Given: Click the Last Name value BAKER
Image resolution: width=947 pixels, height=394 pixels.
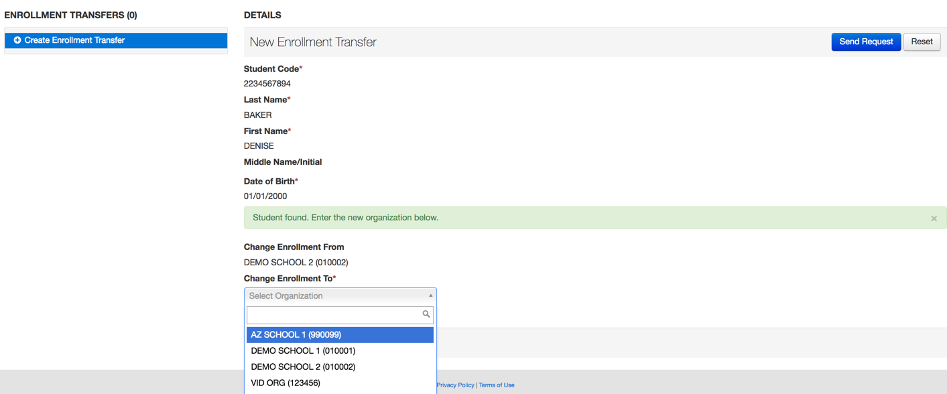Looking at the screenshot, I should pyautogui.click(x=258, y=115).
